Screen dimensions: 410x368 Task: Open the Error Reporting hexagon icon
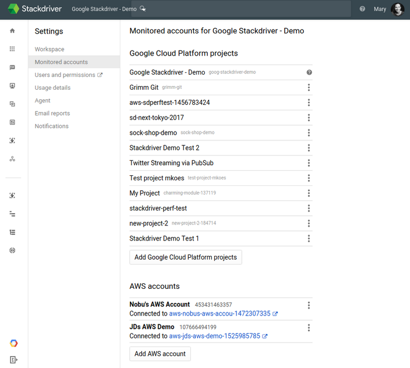tap(12, 250)
